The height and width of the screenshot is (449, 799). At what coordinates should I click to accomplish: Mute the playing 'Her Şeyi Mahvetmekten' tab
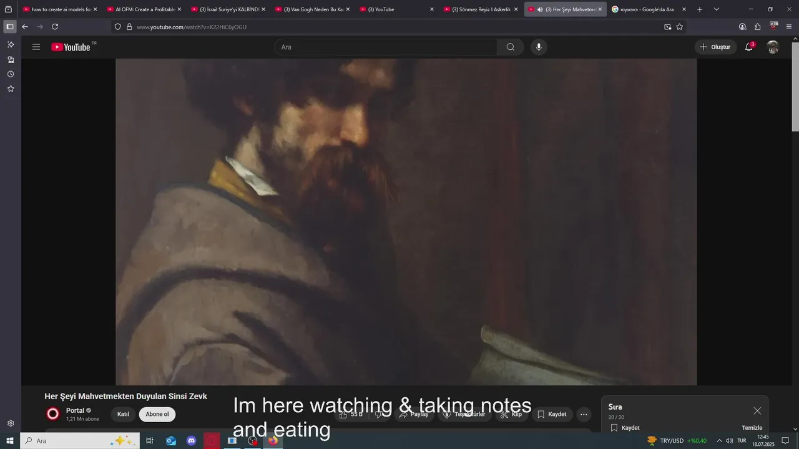tap(540, 9)
